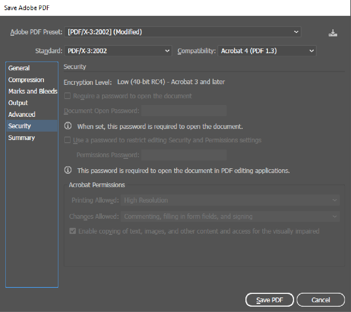Expand the Standard PDF/X-3:2002 dropdown
351x312 pixels.
pos(118,51)
